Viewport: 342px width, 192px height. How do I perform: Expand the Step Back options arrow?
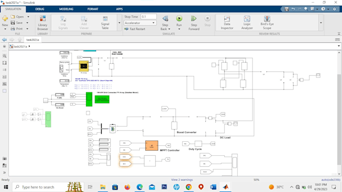pyautogui.click(x=169, y=29)
